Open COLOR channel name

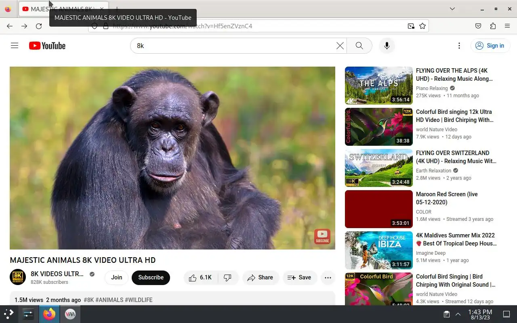point(424,212)
